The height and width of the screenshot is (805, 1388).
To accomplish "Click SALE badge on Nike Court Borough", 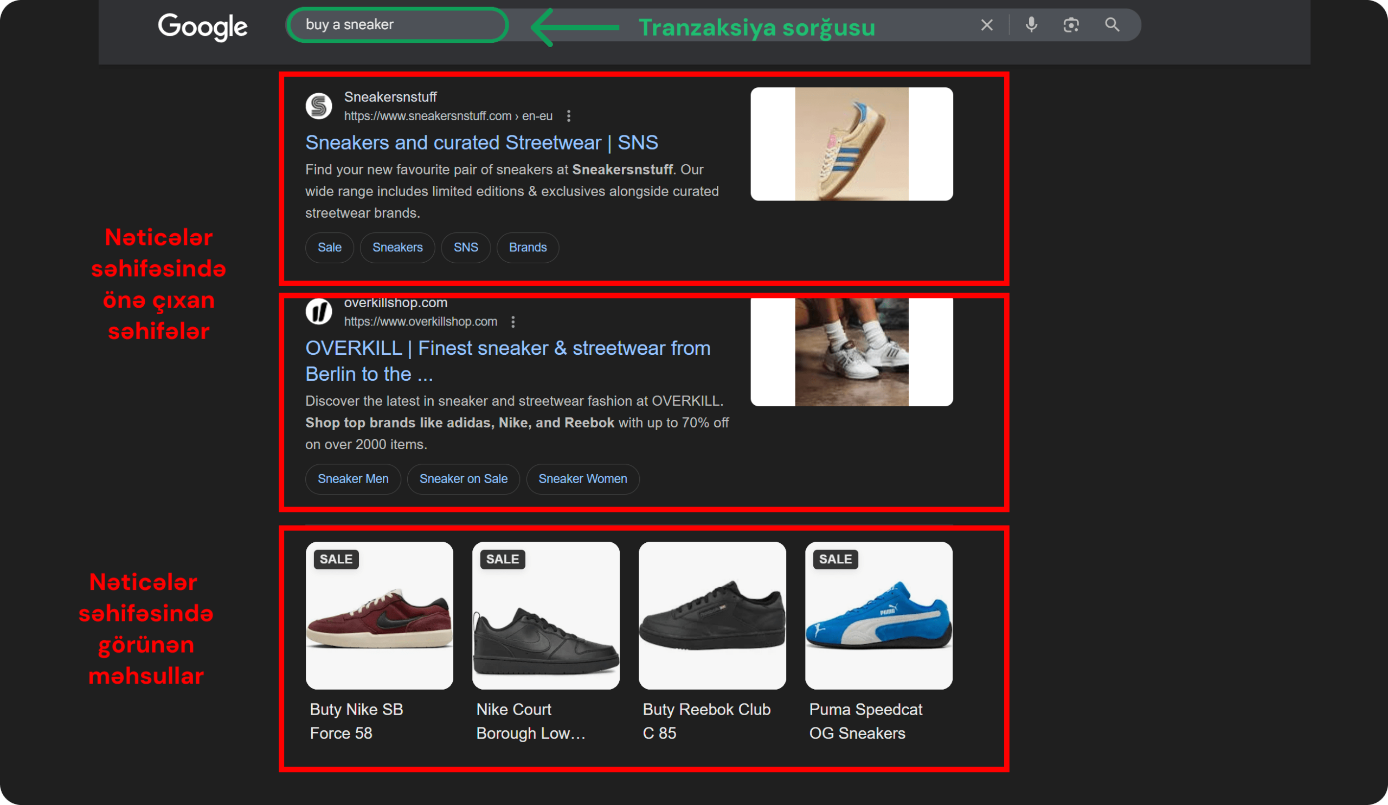I will click(502, 559).
